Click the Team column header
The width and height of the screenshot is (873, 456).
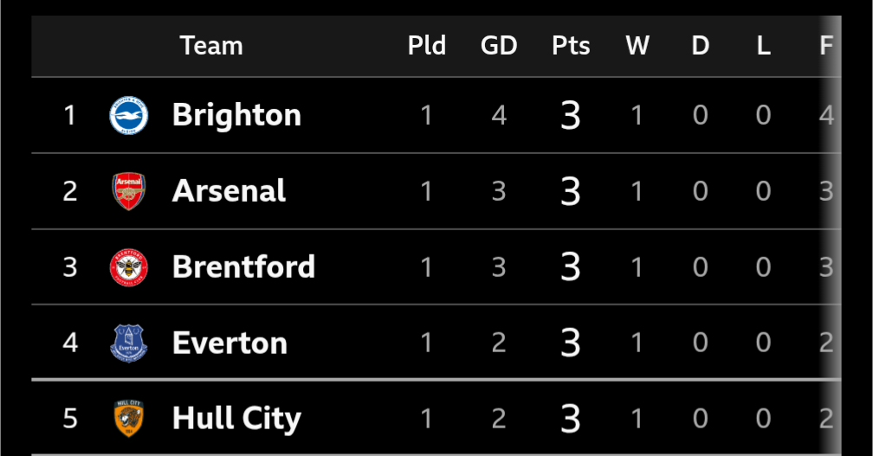coord(211,46)
